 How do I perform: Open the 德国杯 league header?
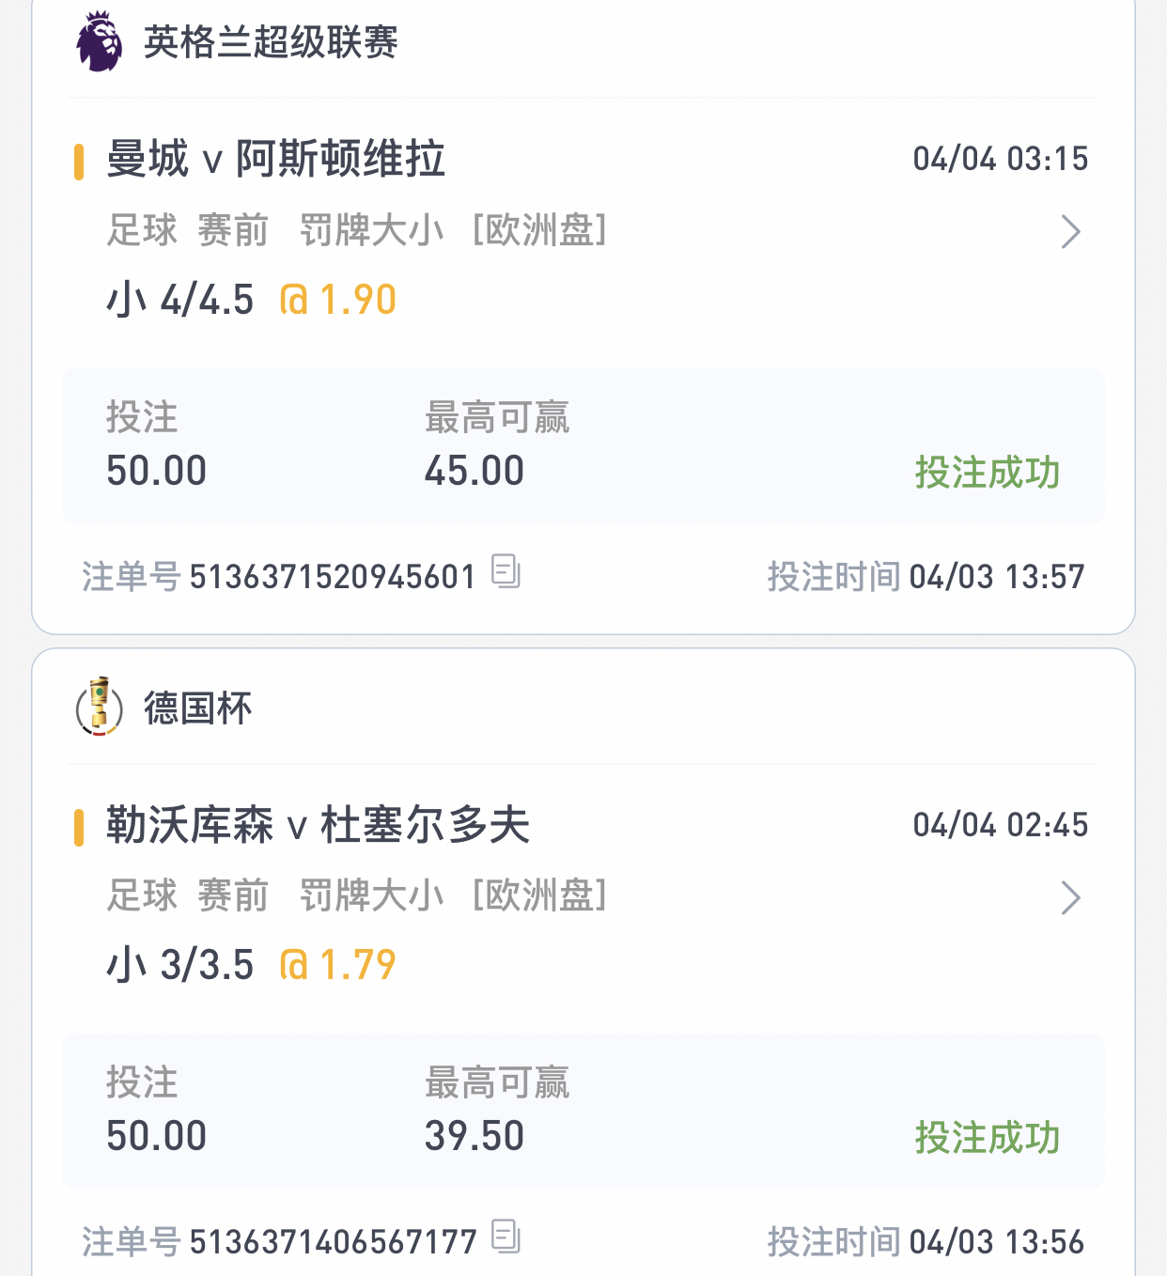coord(197,708)
